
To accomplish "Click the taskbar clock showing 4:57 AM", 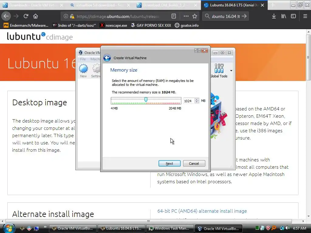I will pyautogui.click(x=299, y=228).
